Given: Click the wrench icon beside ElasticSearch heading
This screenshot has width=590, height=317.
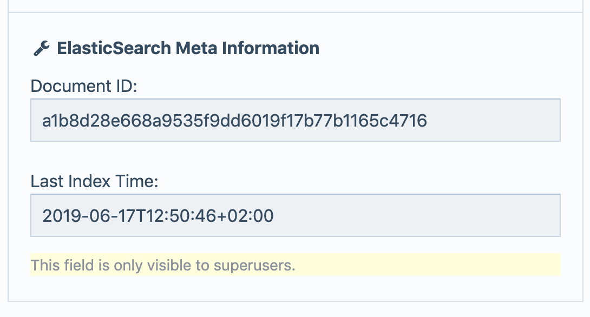Looking at the screenshot, I should point(41,49).
